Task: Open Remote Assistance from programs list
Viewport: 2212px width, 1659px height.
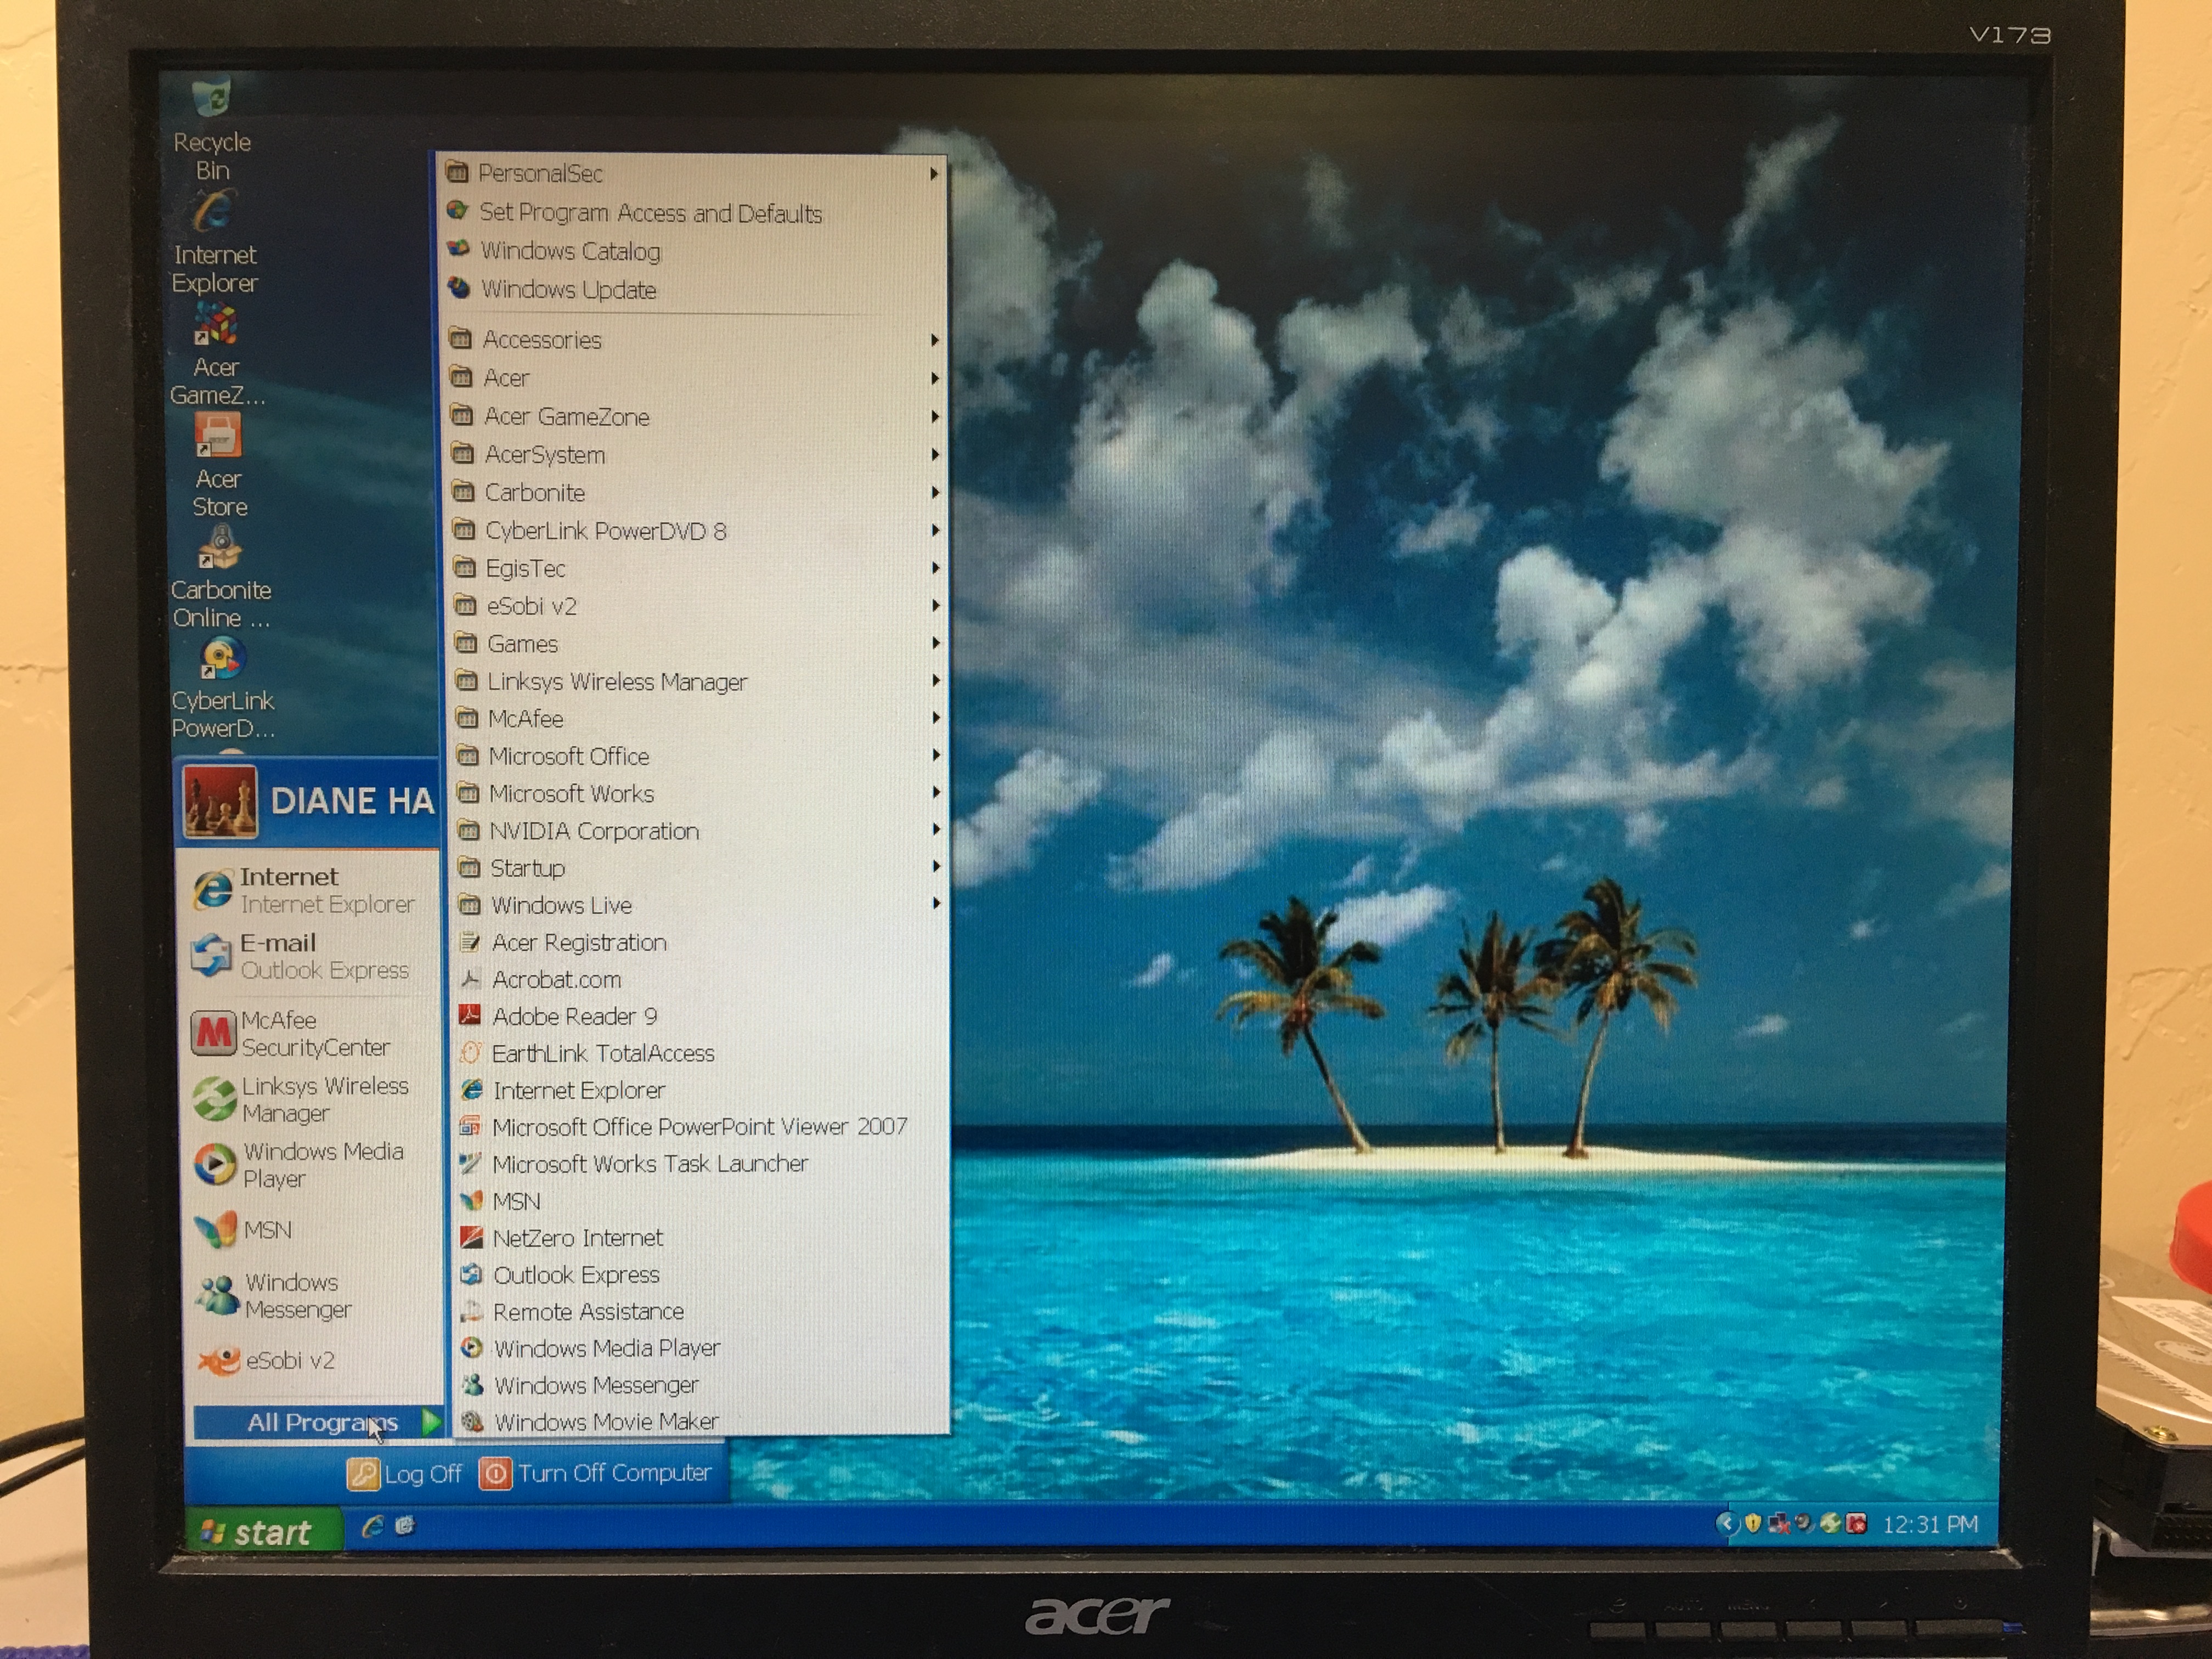Action: tap(699, 1311)
